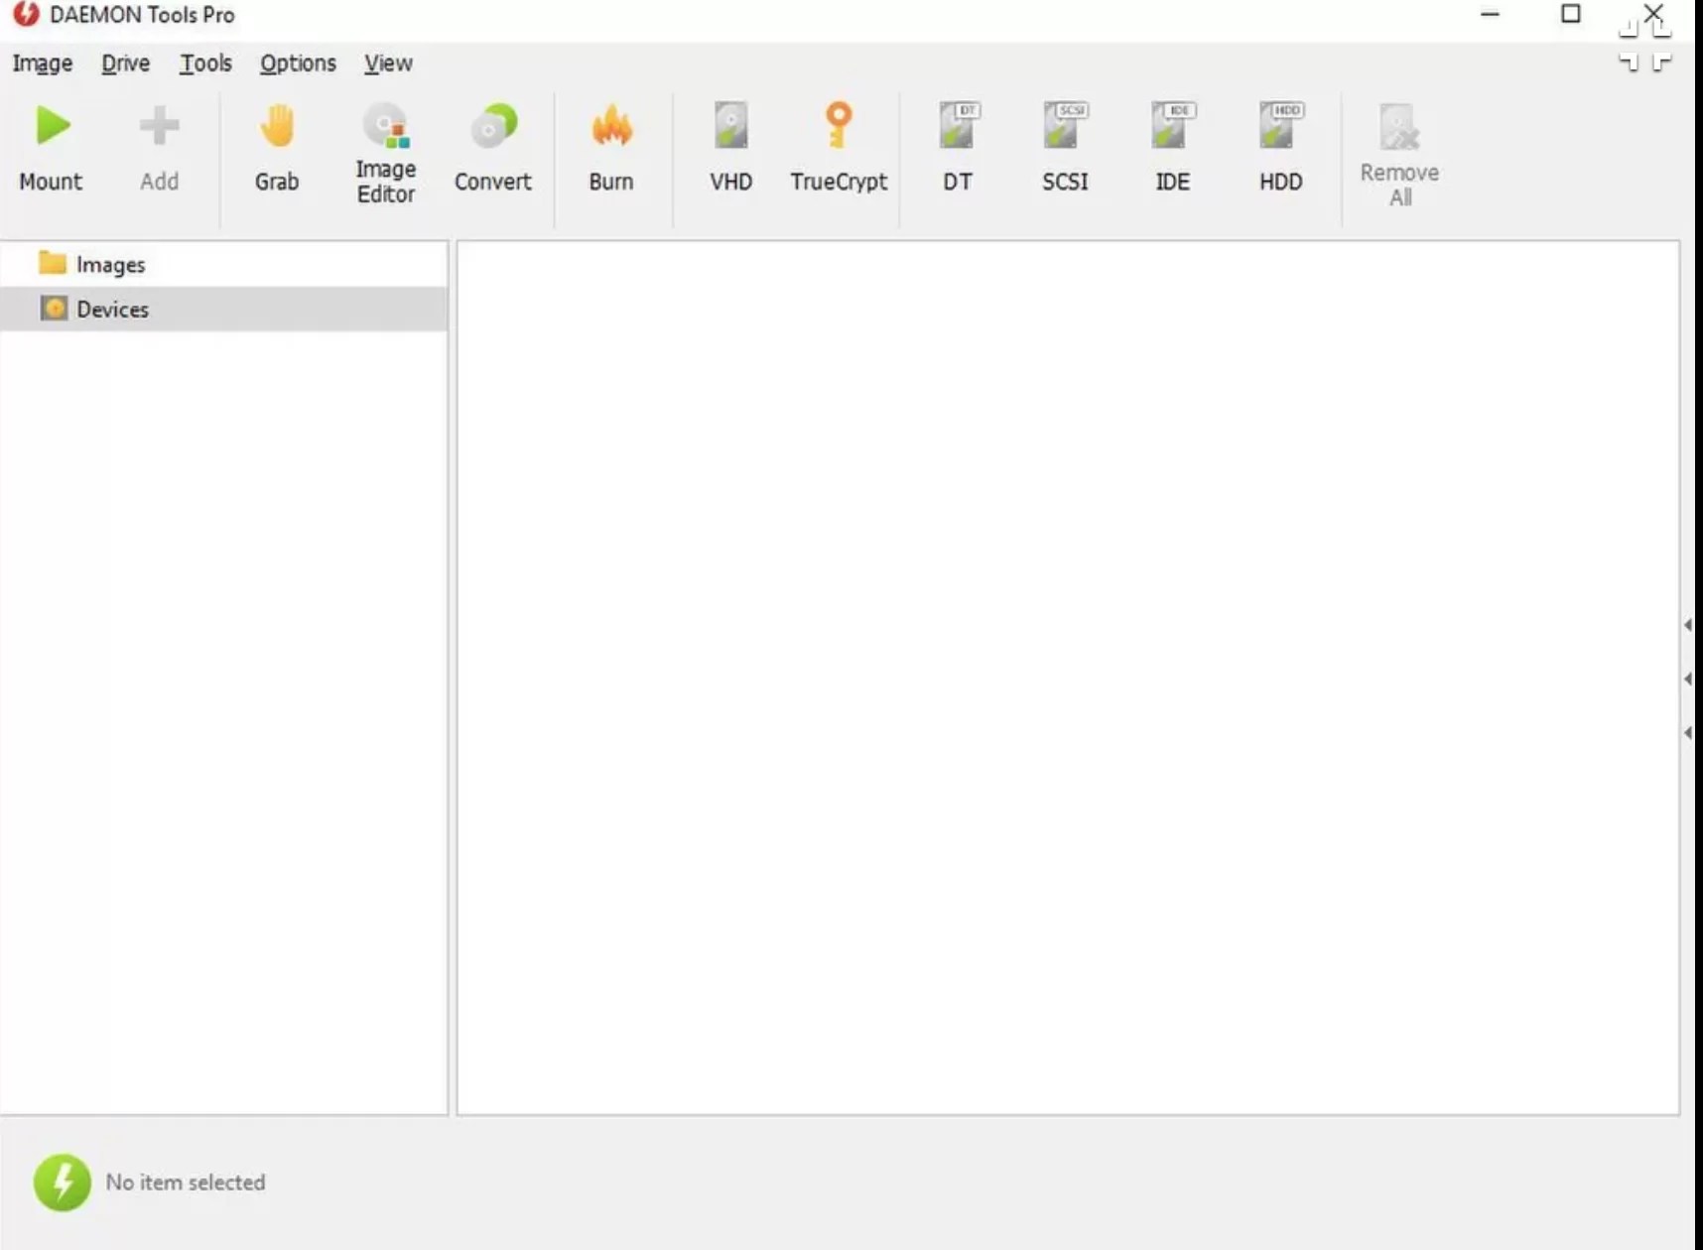The height and width of the screenshot is (1250, 1703).
Task: Select the Devices item in sidebar
Action: pyautogui.click(x=224, y=310)
